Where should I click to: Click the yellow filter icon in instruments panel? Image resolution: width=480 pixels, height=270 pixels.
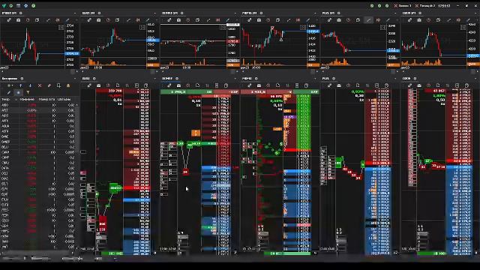coord(28,92)
